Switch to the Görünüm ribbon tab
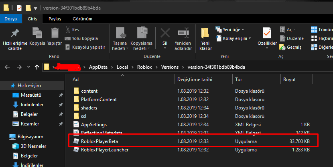The image size is (333, 167). 82,19
